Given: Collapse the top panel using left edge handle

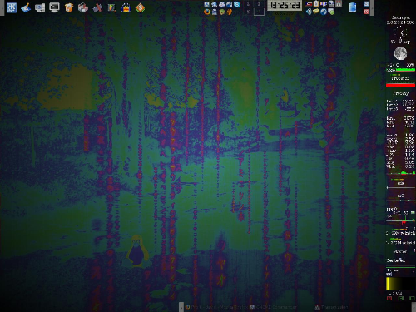Looking at the screenshot, I should [x=2, y=7].
